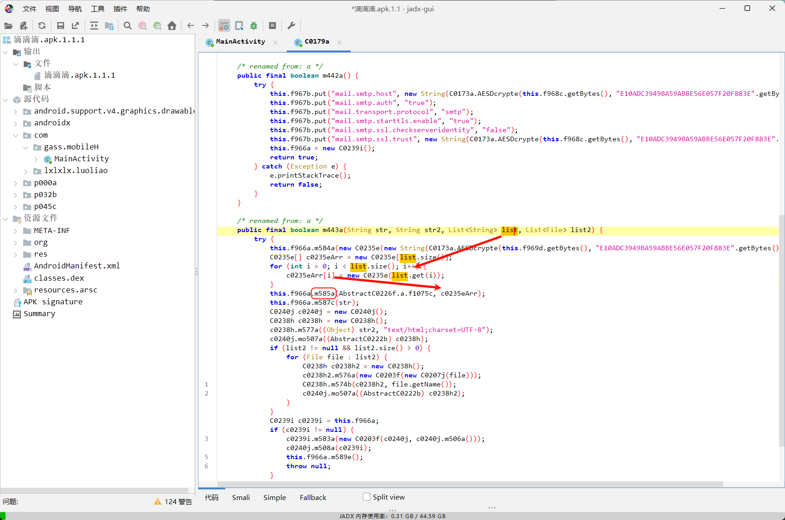
Task: Collapse the gass.mobileH package
Action: point(25,148)
